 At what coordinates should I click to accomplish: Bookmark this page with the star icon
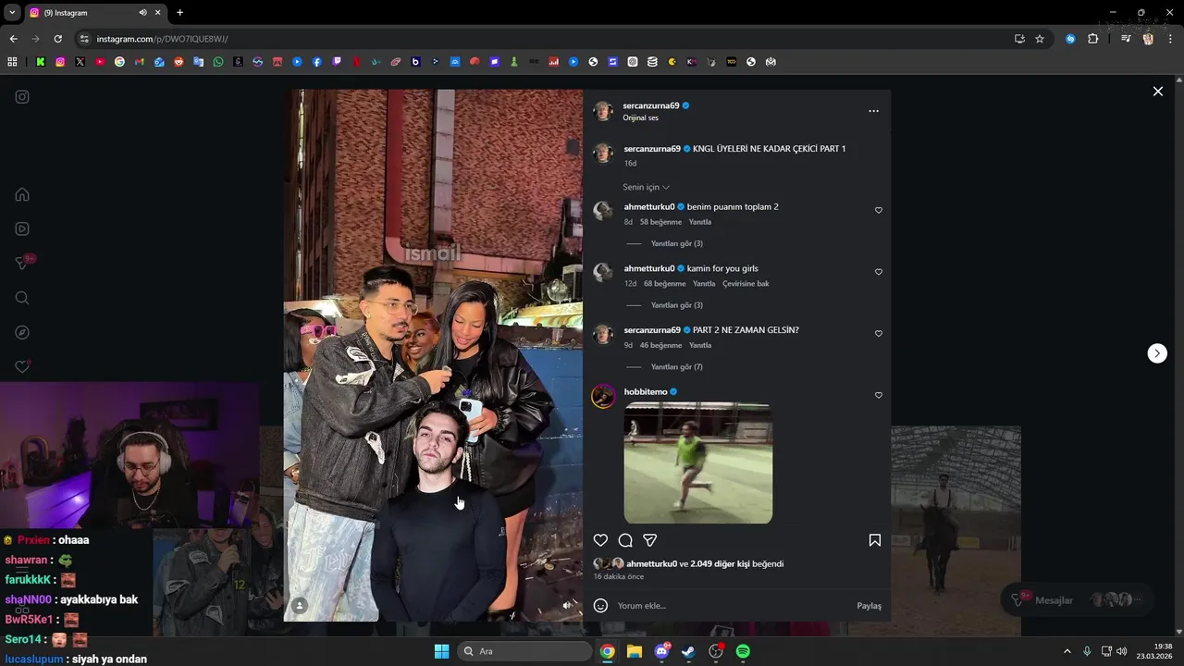pos(1040,39)
